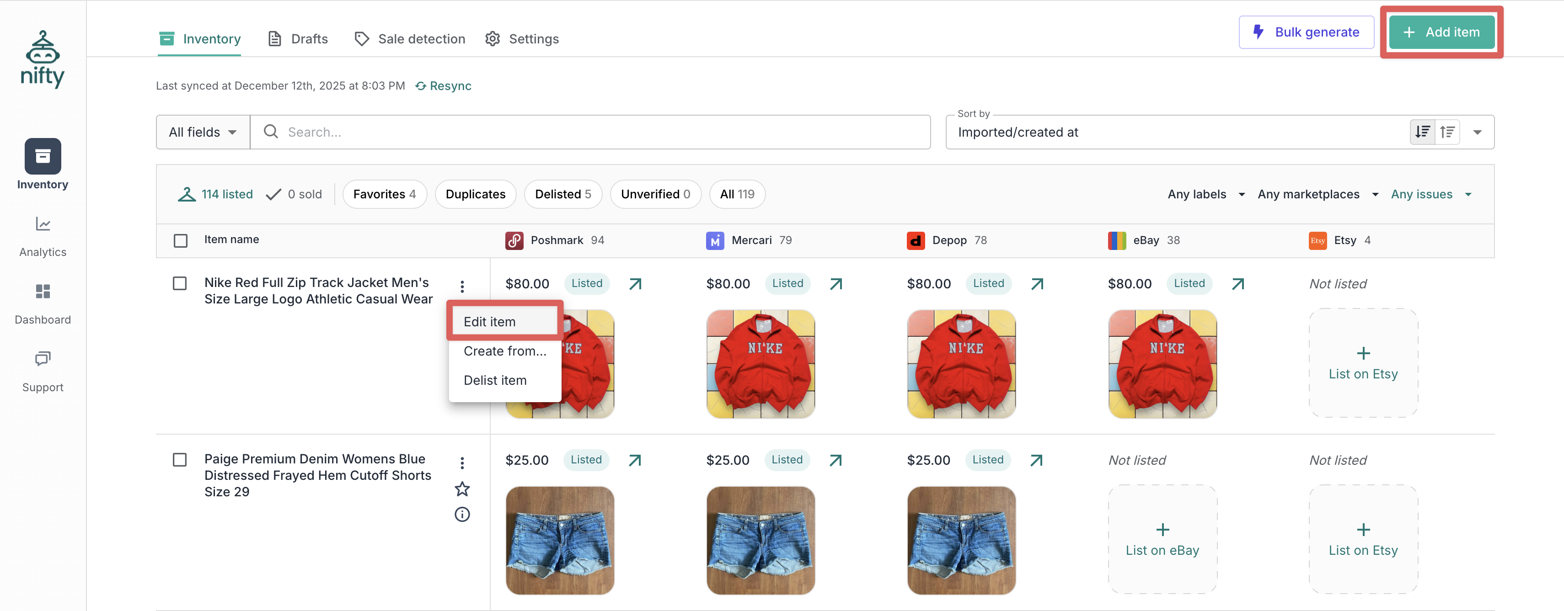Viewport: 1564px width, 611px height.
Task: Open the Any marketplaces filter dropdown
Action: click(x=1318, y=194)
